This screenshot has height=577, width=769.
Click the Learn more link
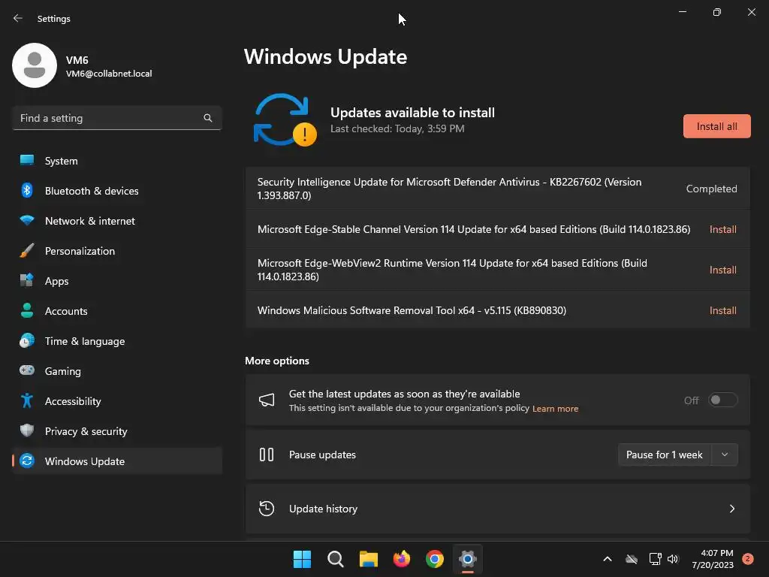(555, 409)
